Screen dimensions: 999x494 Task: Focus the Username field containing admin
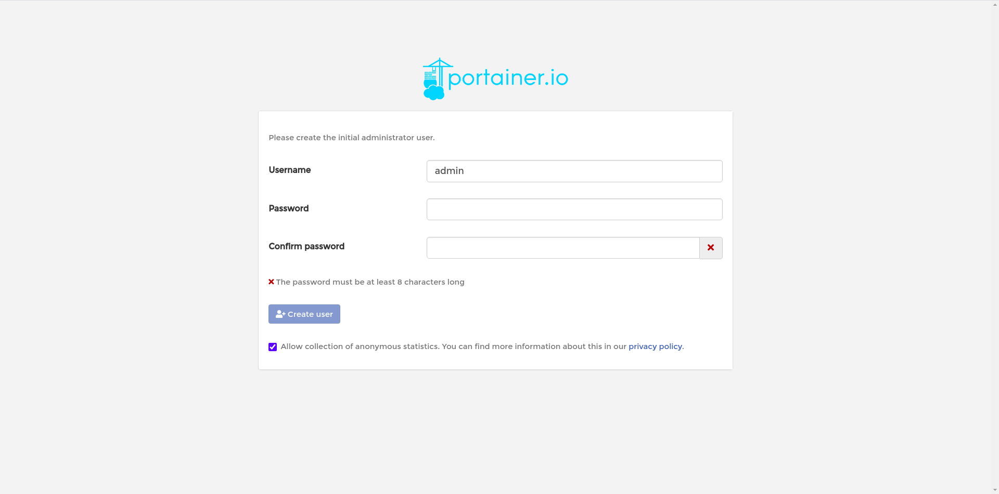(x=574, y=171)
